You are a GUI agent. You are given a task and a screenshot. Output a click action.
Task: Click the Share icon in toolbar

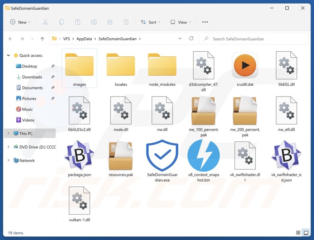pos(110,22)
